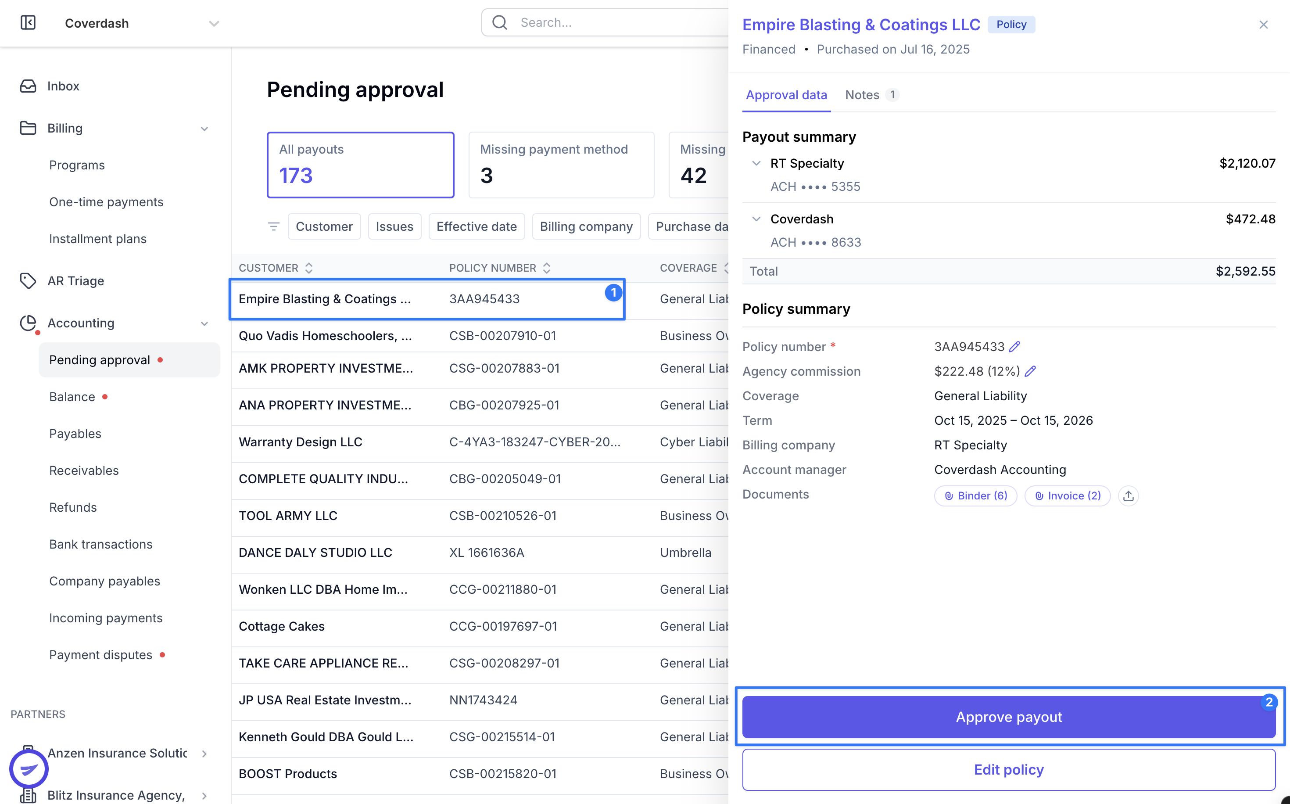This screenshot has height=804, width=1290.
Task: Select the Quo Vadis Homeschoolers row
Action: pos(480,336)
